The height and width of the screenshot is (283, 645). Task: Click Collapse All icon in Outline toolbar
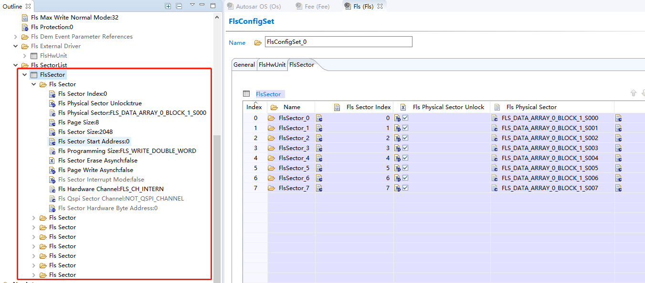click(x=179, y=6)
